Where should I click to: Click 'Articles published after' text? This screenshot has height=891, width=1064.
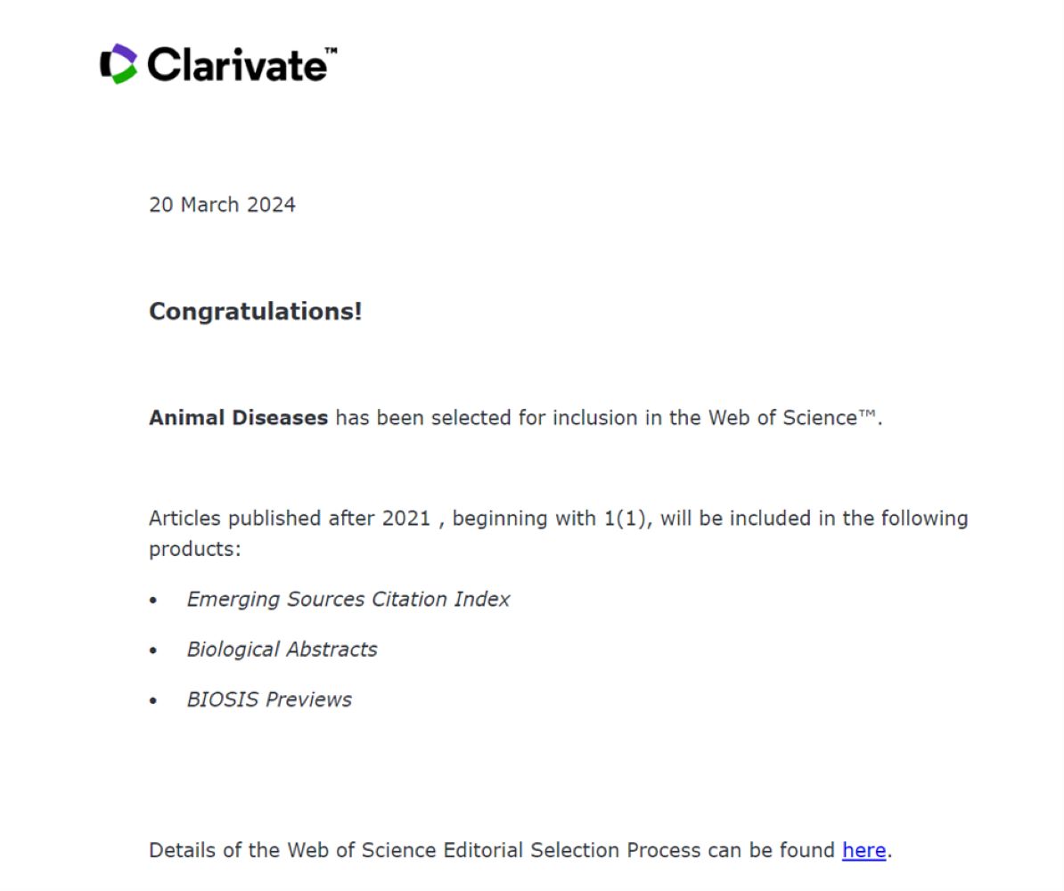(x=261, y=519)
